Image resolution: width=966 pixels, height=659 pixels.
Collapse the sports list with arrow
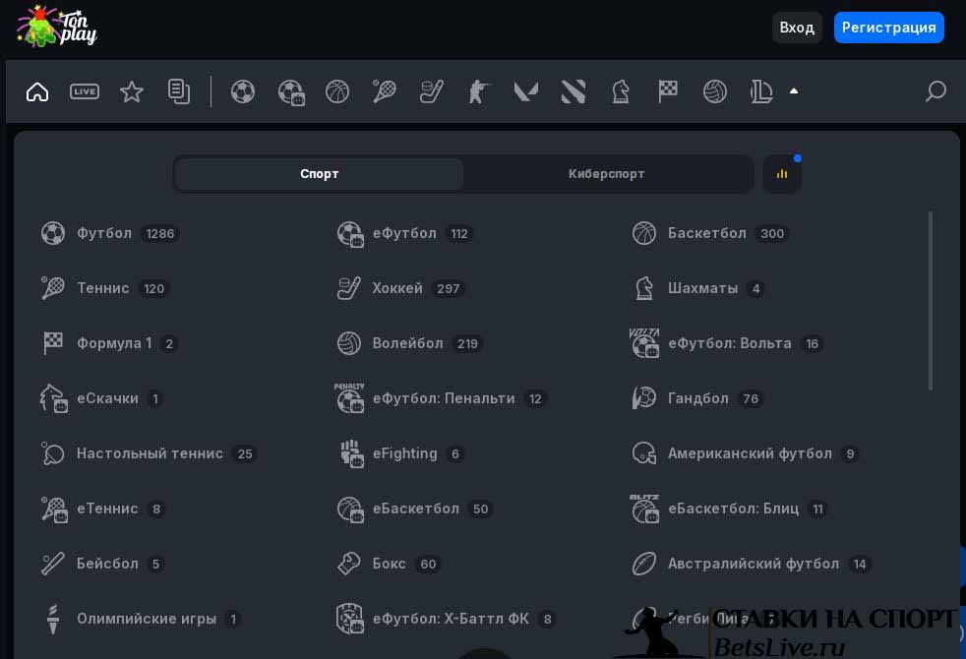click(794, 91)
